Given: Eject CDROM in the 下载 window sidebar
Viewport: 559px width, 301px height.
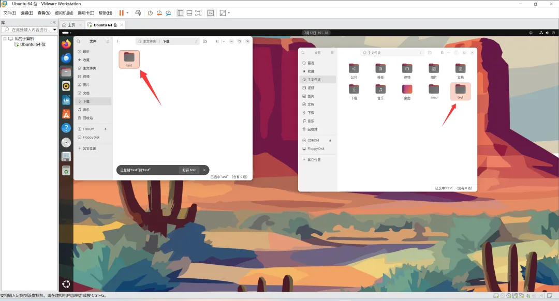Looking at the screenshot, I should (x=105, y=129).
